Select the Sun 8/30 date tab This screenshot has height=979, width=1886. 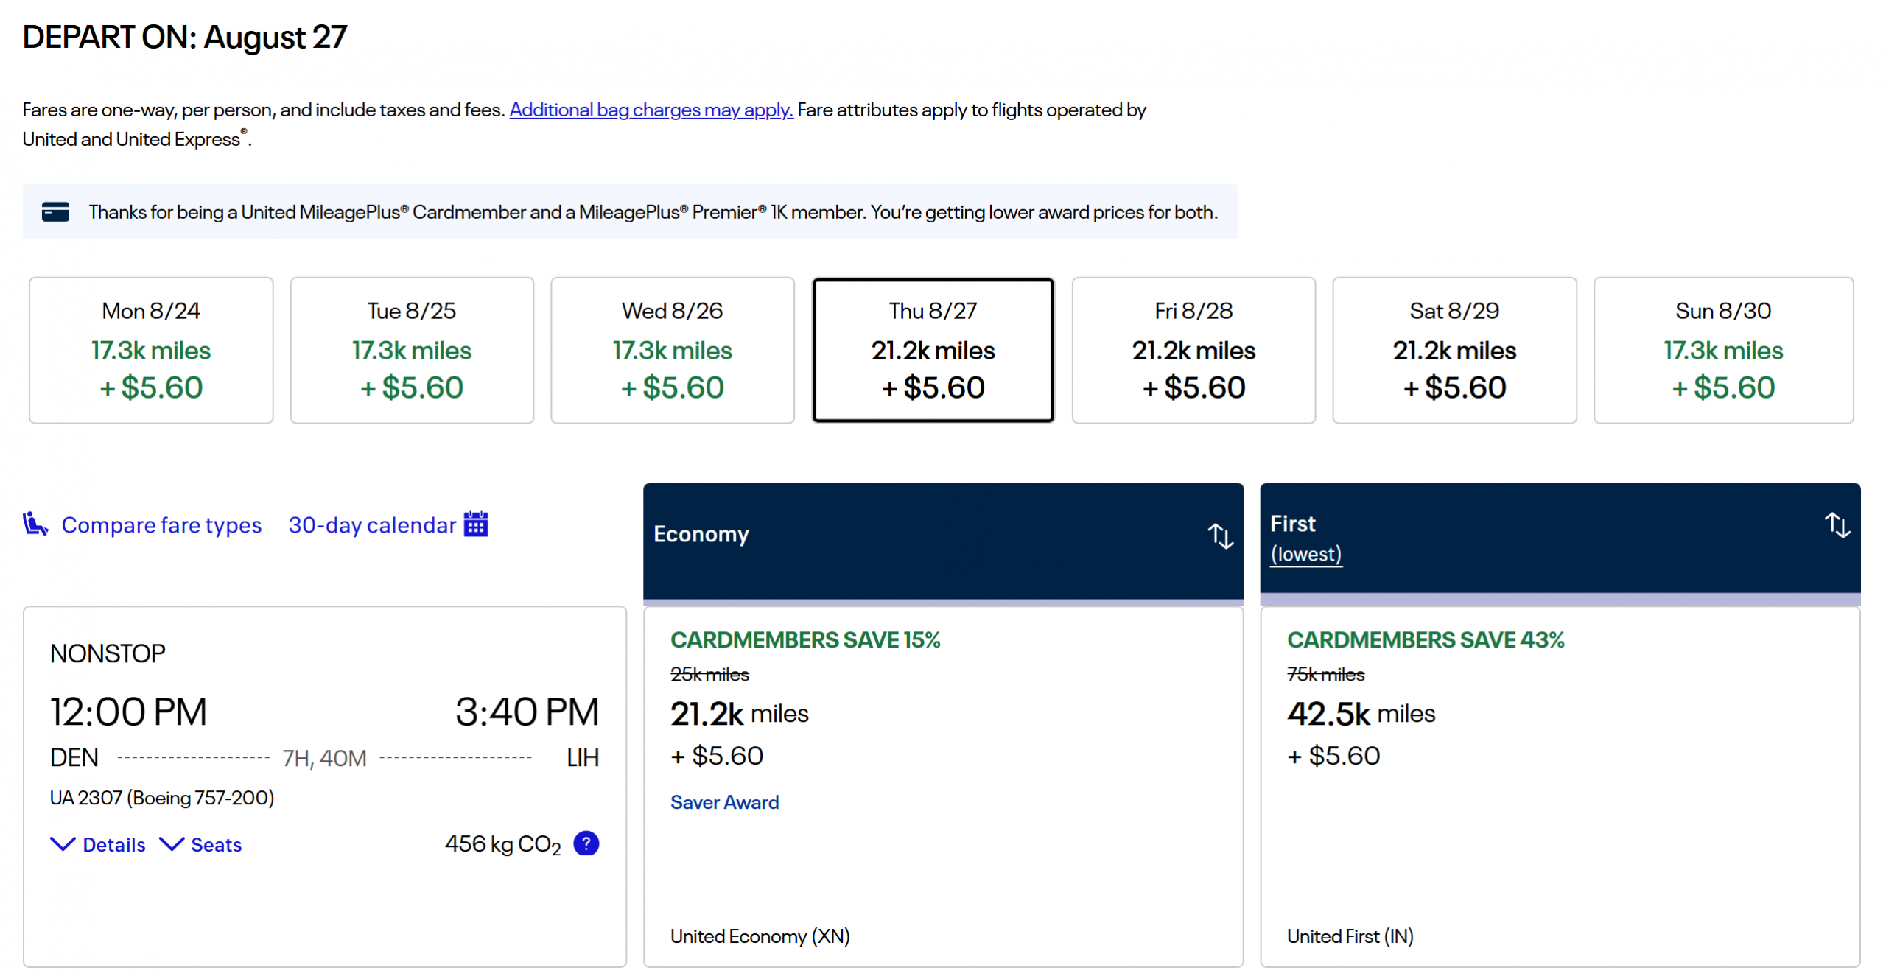coord(1722,350)
